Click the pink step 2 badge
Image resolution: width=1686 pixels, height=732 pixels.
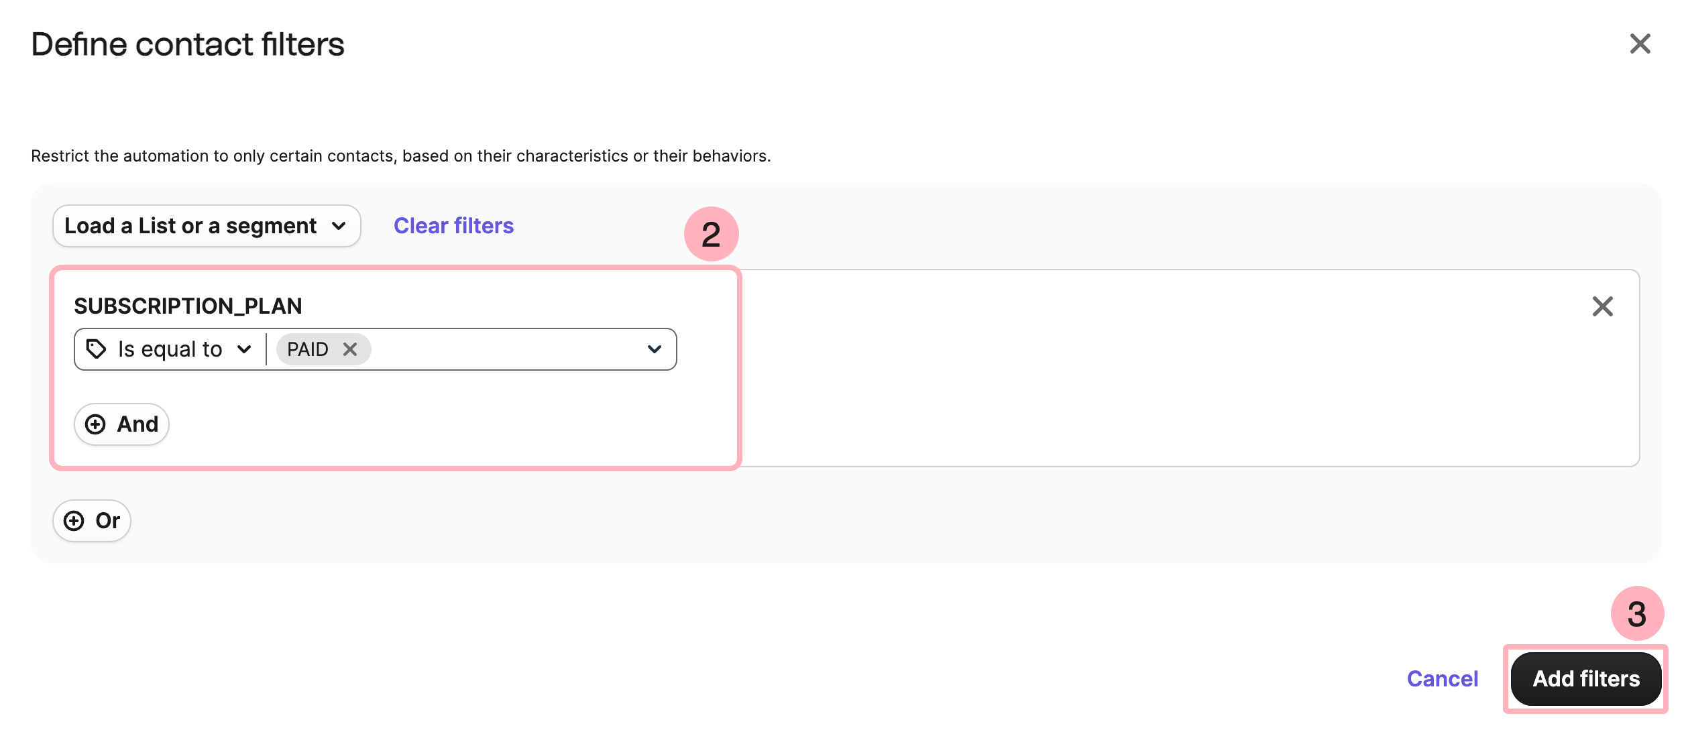tap(711, 234)
